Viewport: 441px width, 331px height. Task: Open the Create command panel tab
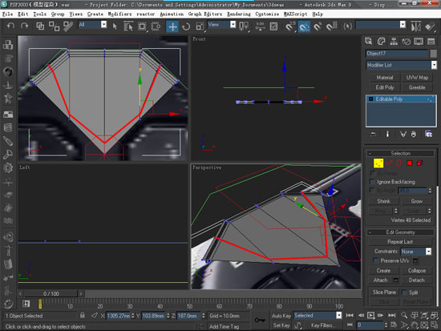pos(369,42)
